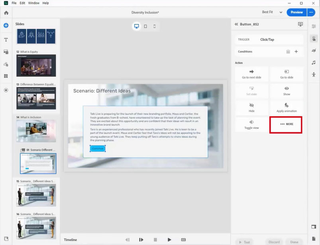Open the Click/Tap trigger selector
This screenshot has height=245, width=320.
point(269,40)
